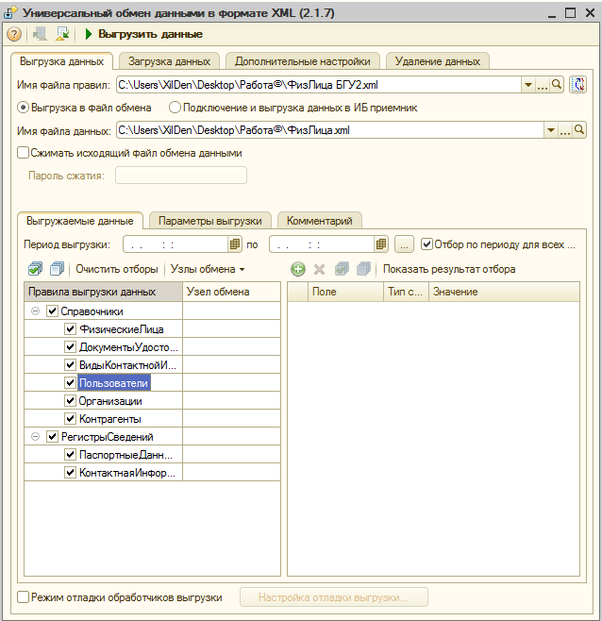The width and height of the screenshot is (602, 621).
Task: Open calendar for export period end date
Action: click(381, 244)
